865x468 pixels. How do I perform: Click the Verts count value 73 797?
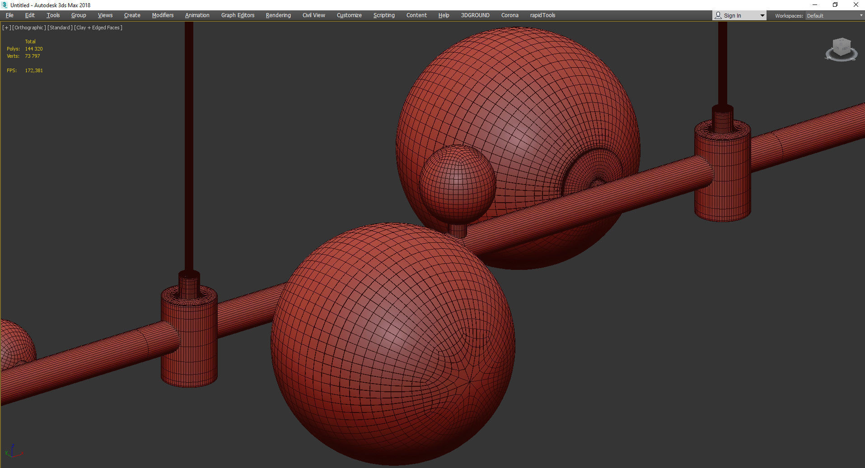(x=33, y=56)
